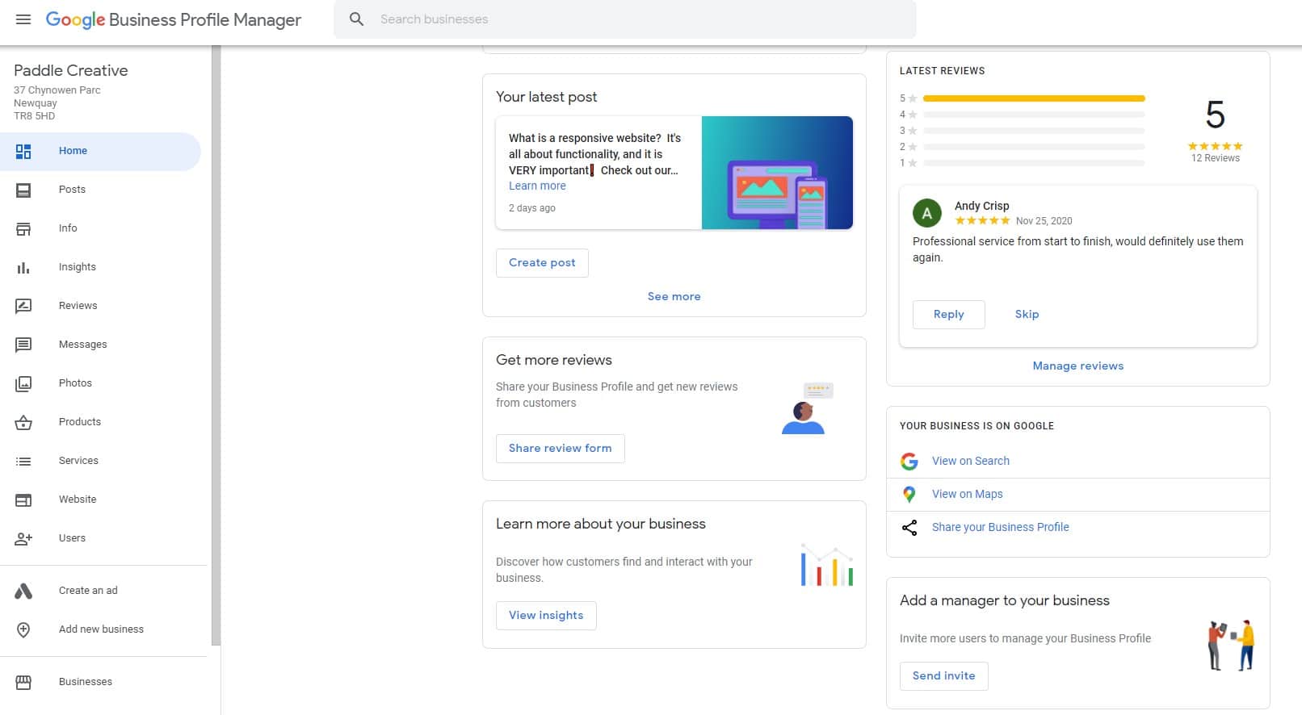Click the Photos icon in sidebar
Viewport: 1302px width, 715px height.
(x=23, y=383)
